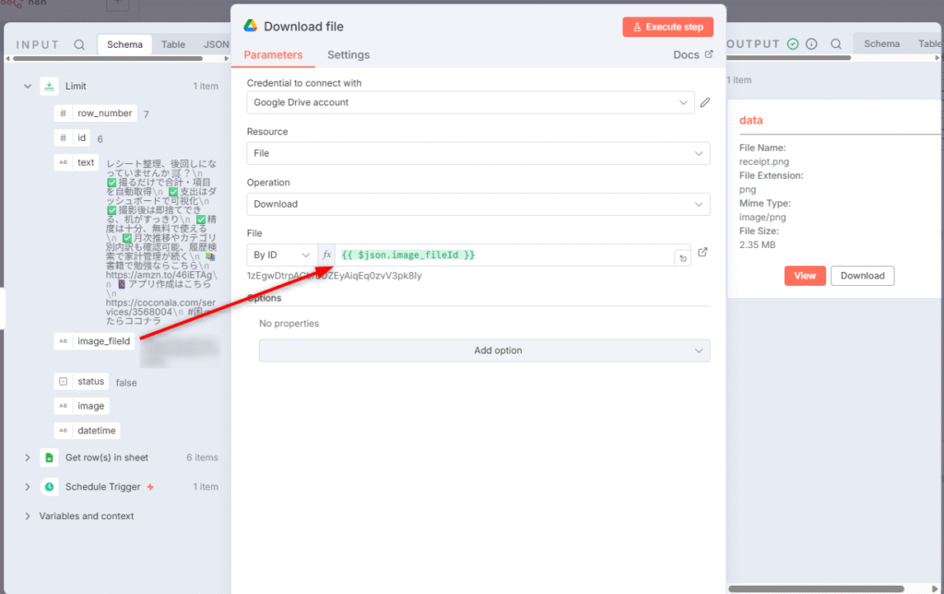Switch INPUT view to Table tab
Screen dimensions: 944x594
pos(173,44)
